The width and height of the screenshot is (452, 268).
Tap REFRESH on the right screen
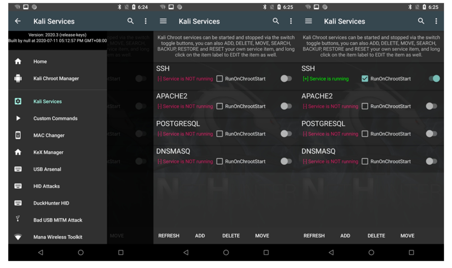(x=314, y=236)
